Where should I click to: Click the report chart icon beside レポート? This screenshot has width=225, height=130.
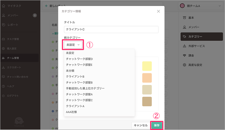[x=4, y=25]
